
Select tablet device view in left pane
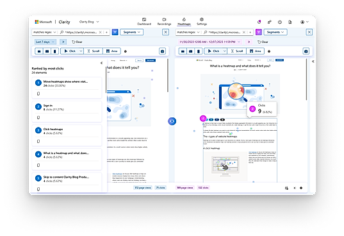[x=47, y=51]
